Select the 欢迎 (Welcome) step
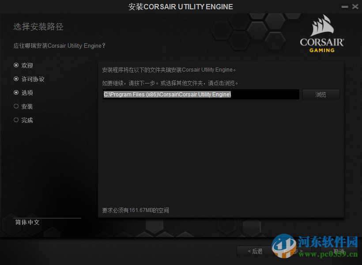Viewport: 362px width, 265px height. coord(25,65)
